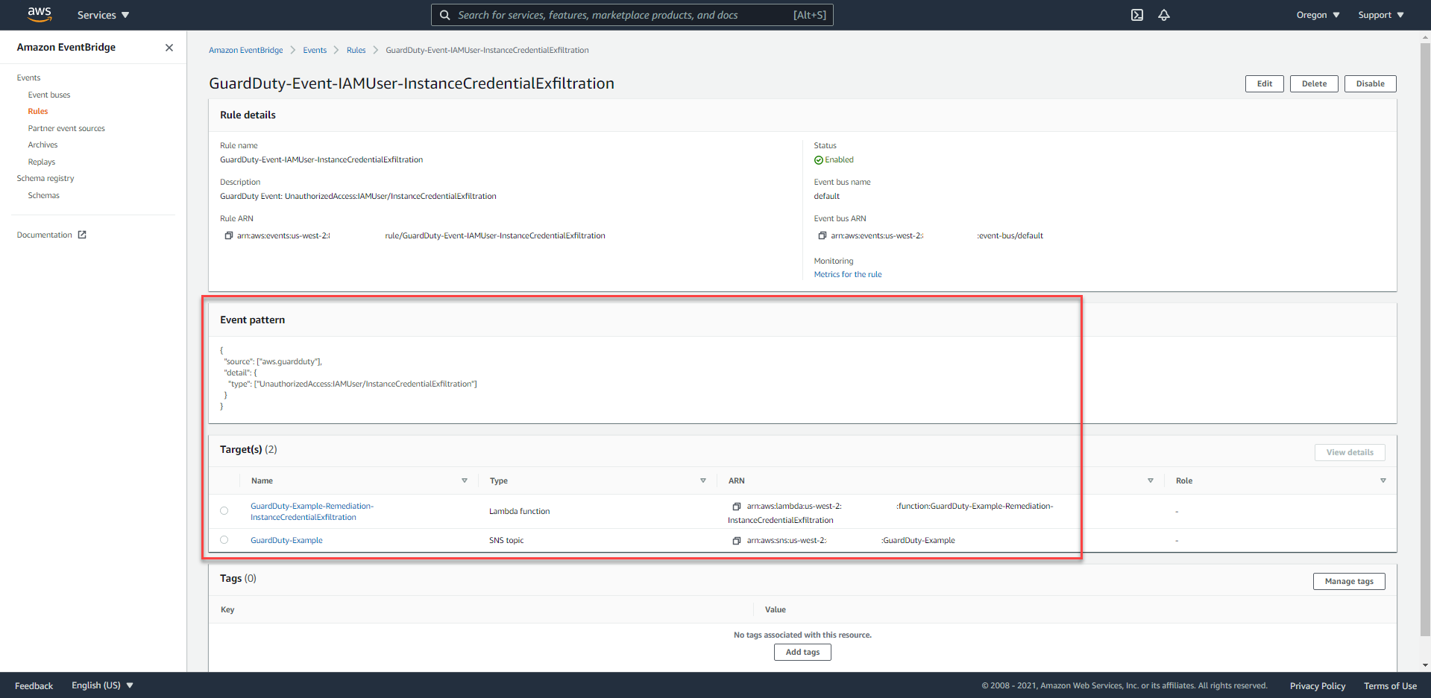This screenshot has height=698, width=1431.
Task: Sort targets by Type column arrow
Action: [703, 480]
